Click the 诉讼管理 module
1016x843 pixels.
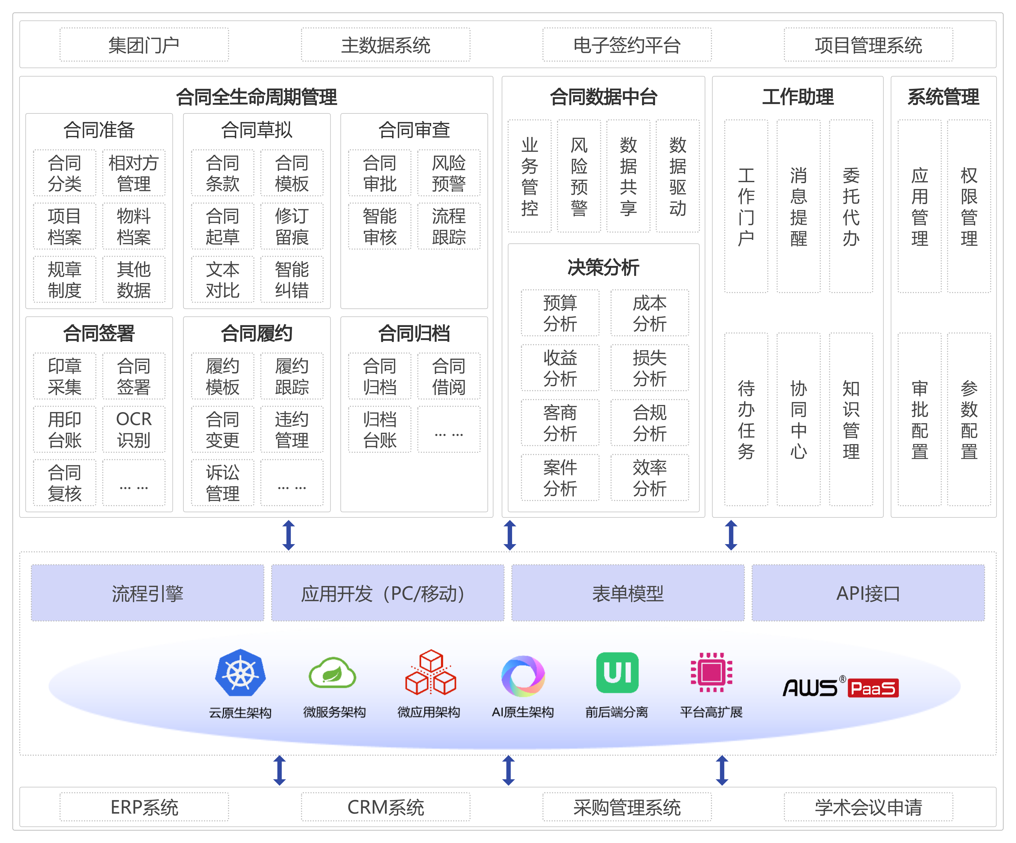pyautogui.click(x=223, y=483)
